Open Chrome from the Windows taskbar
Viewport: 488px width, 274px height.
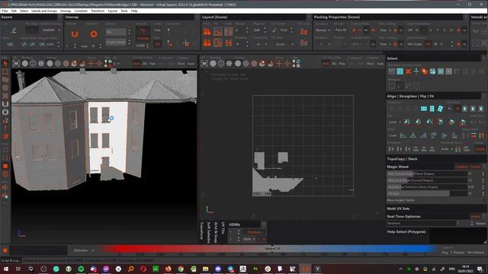tap(181, 269)
